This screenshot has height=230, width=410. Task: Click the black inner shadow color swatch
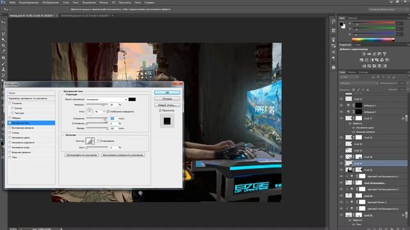click(132, 100)
